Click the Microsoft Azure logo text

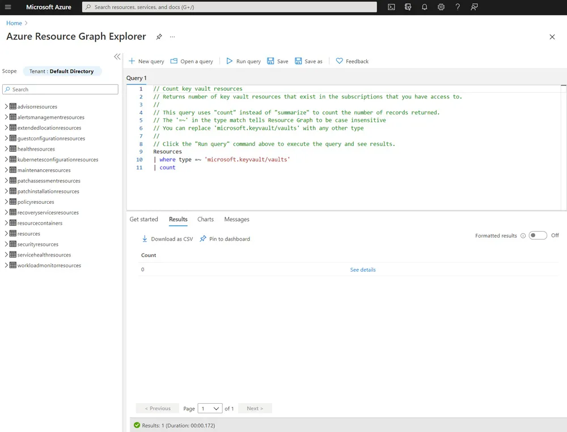pyautogui.click(x=48, y=7)
